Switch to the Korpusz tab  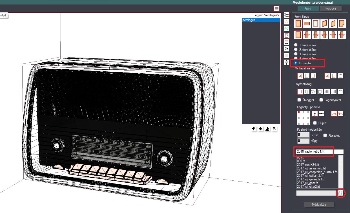pos(331,9)
